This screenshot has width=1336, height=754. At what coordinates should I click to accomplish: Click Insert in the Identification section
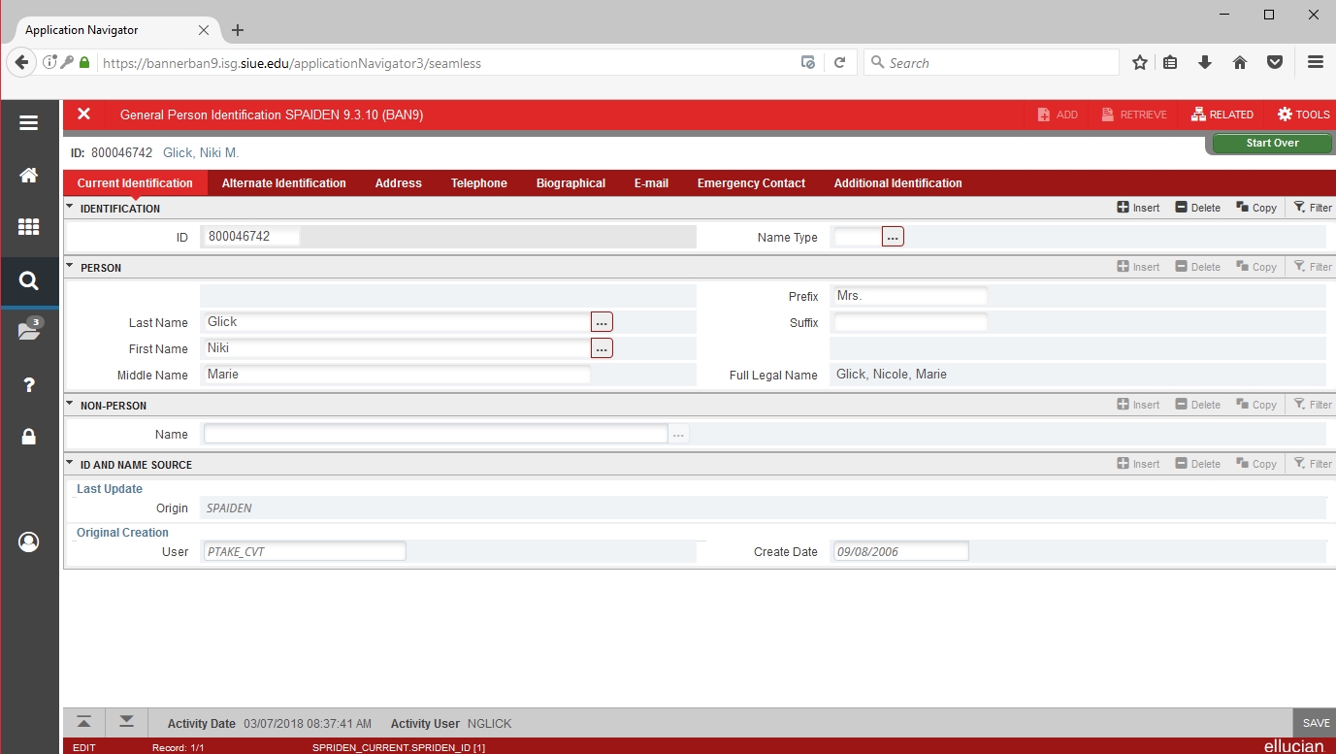(1138, 208)
